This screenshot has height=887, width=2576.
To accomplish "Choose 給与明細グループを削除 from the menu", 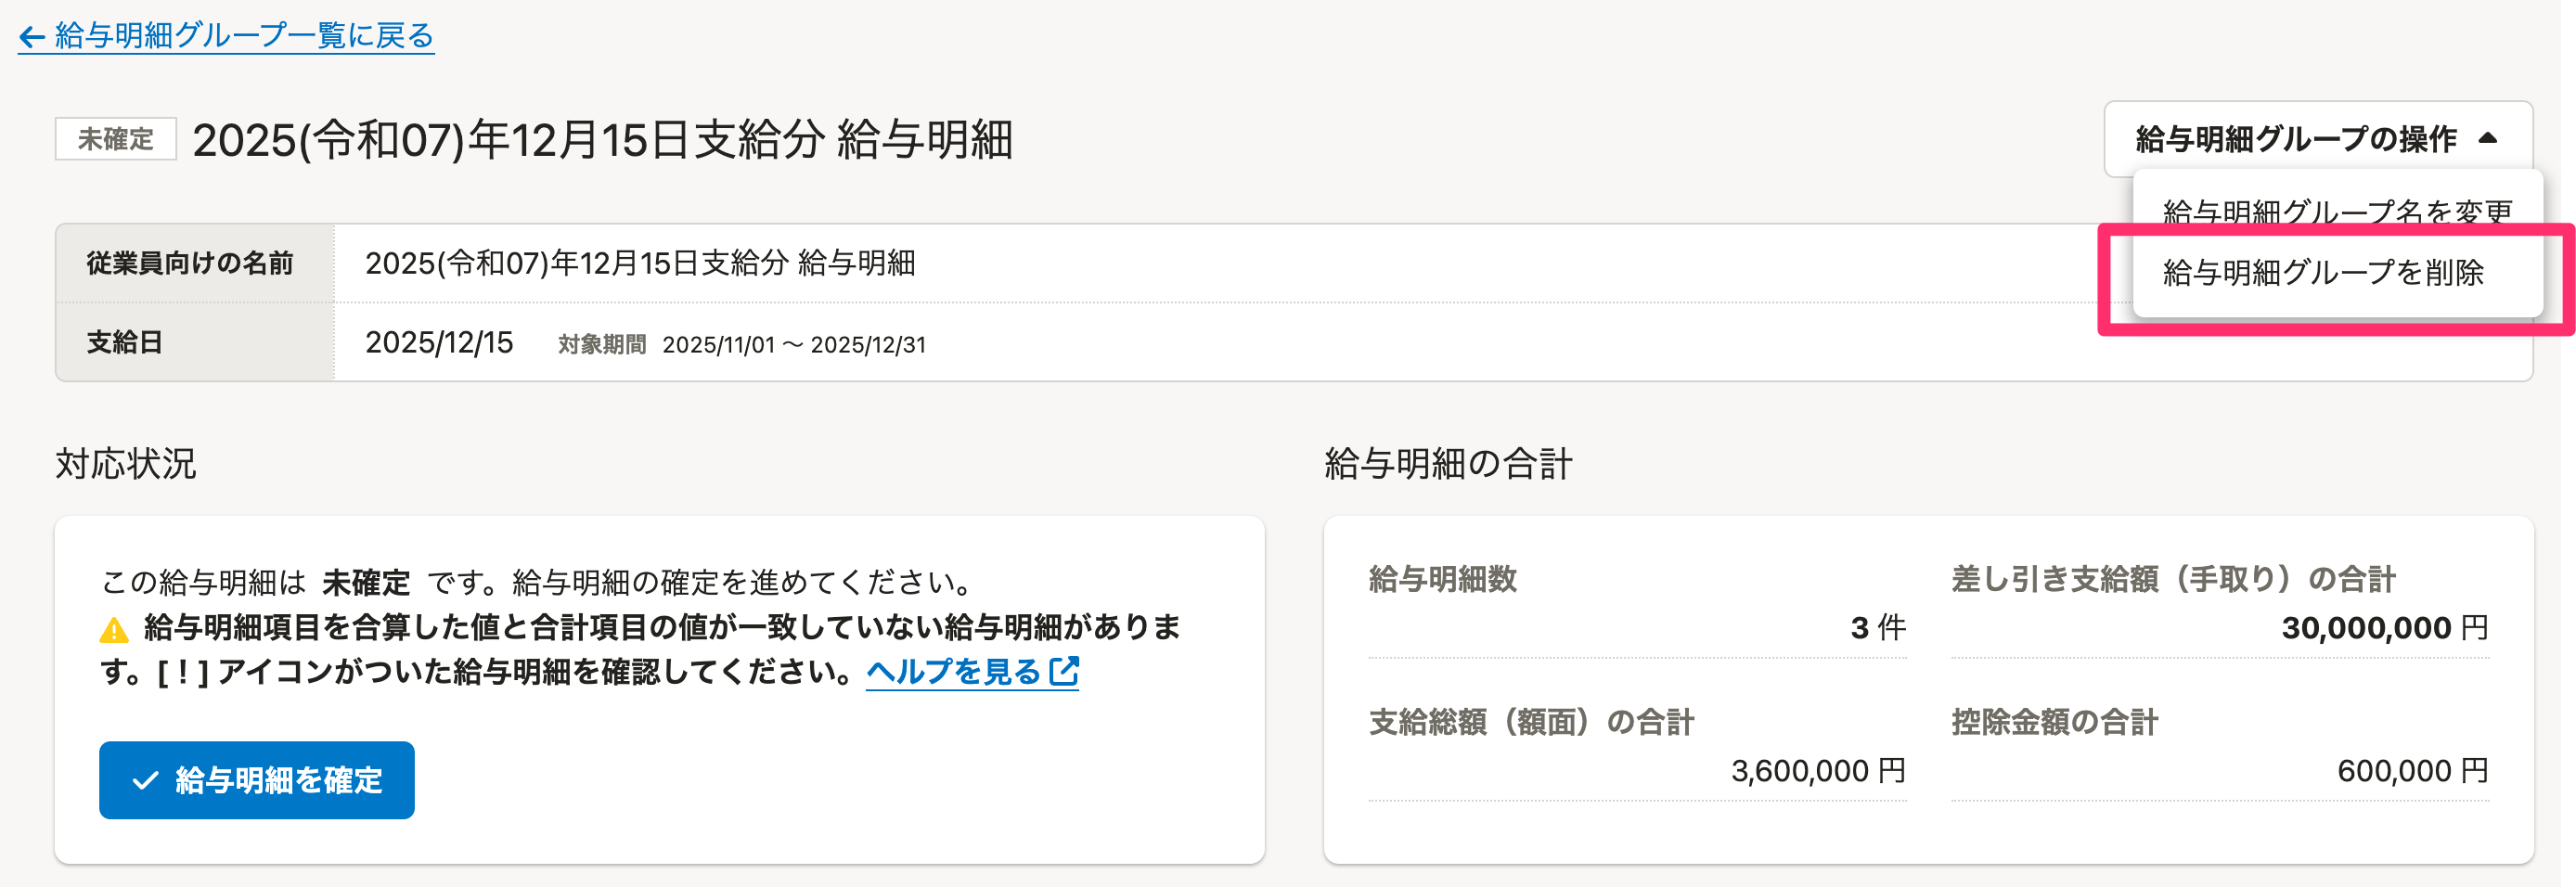I will 2322,272.
